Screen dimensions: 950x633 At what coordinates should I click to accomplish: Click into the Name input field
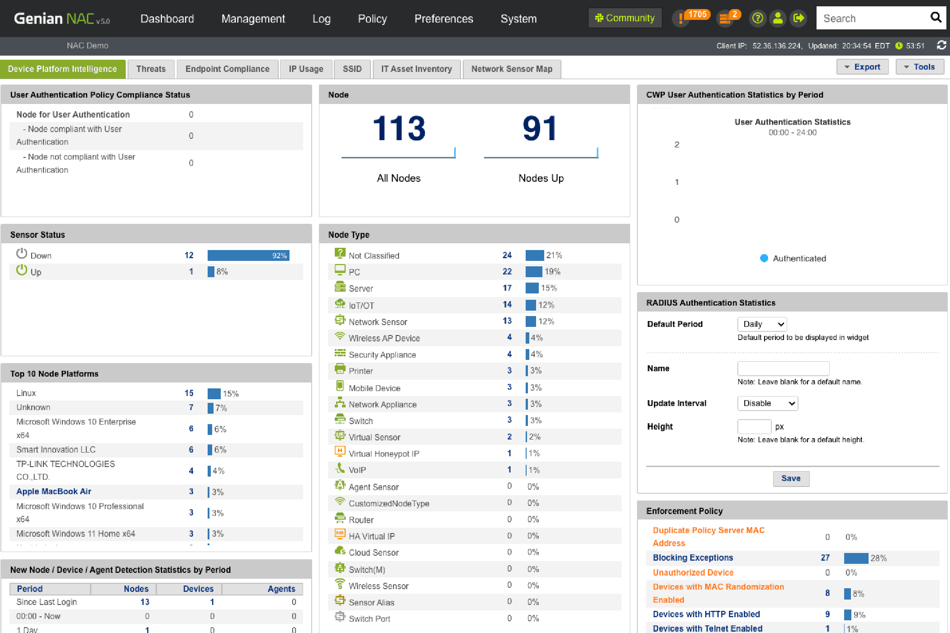point(783,368)
